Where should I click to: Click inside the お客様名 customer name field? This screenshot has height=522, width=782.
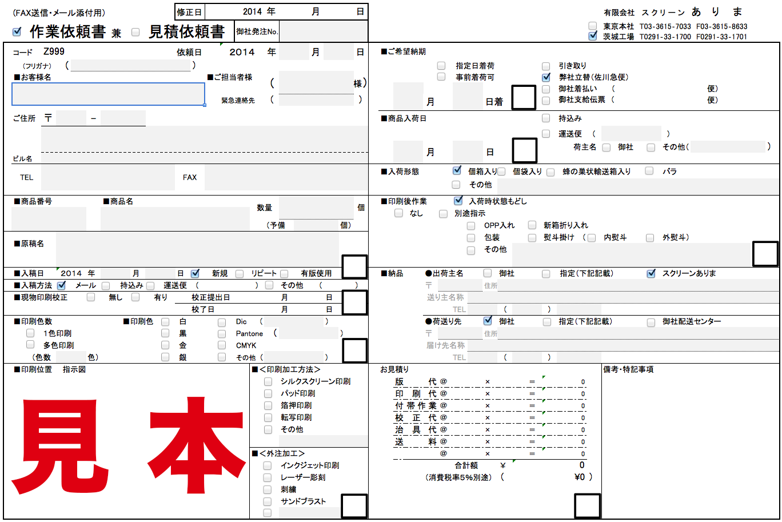pyautogui.click(x=109, y=93)
